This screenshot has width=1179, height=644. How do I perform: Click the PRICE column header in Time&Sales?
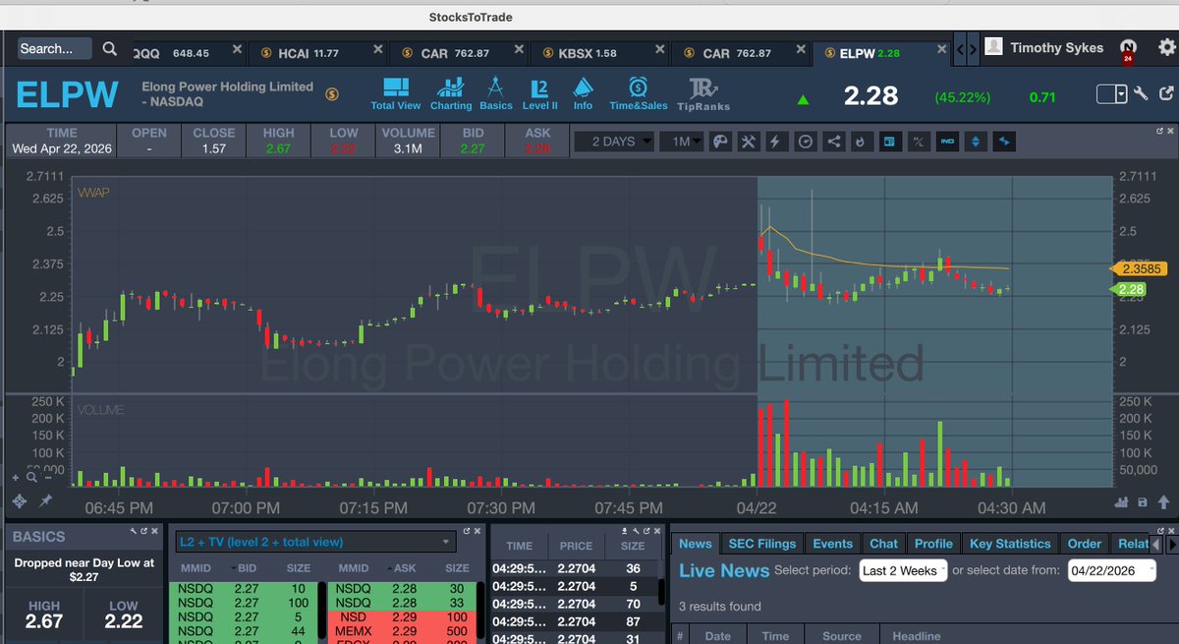576,546
